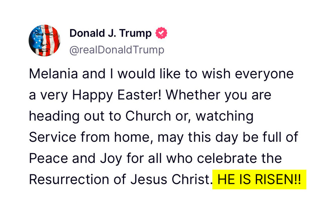Click the flag-painted profile avatar
This screenshot has height=212, width=329.
coord(45,40)
